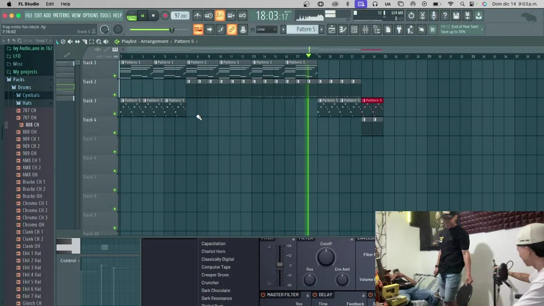Switch the SONG/PAT mode button
The height and width of the screenshot is (306, 544).
point(132,16)
